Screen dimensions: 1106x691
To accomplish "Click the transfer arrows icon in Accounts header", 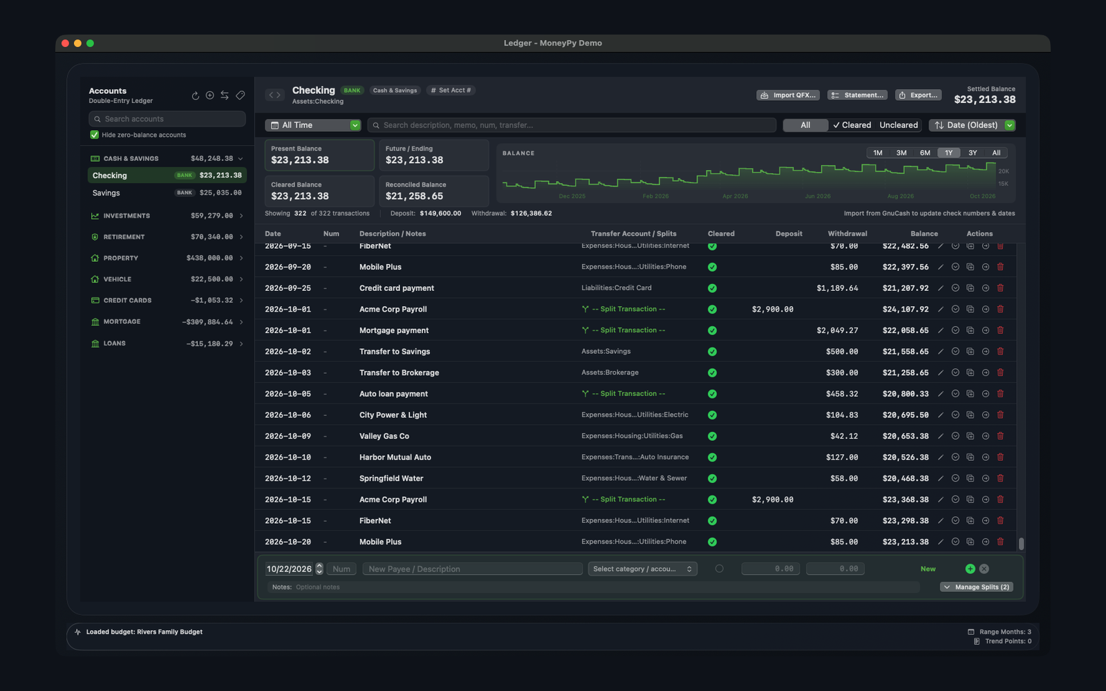I will [225, 95].
